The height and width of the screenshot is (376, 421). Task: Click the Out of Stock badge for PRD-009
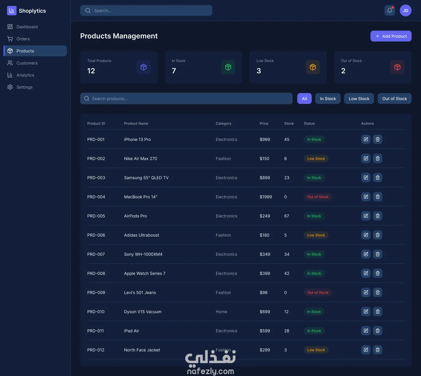coord(318,292)
